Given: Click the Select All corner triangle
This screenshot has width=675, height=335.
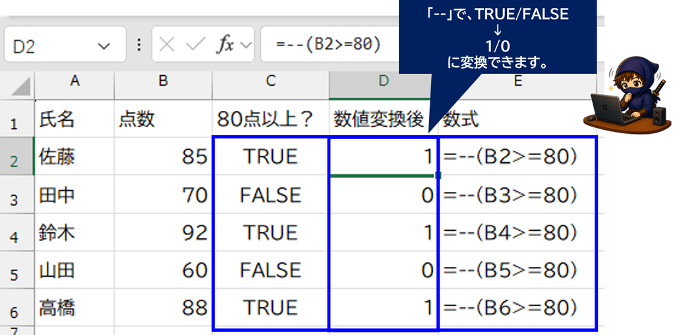Looking at the screenshot, I should 19,85.
